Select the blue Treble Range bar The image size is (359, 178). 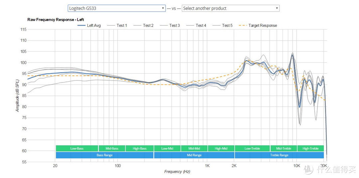click(x=279, y=155)
